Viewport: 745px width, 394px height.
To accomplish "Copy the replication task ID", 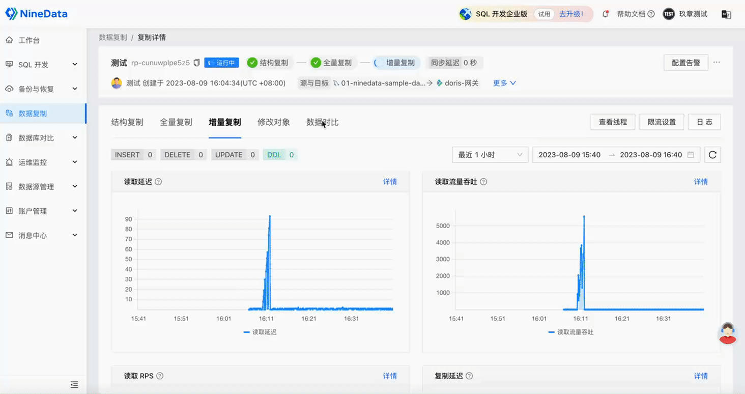I will click(196, 62).
